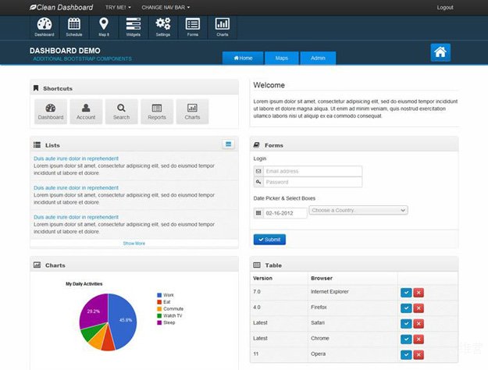Screen dimensions: 488x370
Task: Open the Forms nav icon
Action: point(193,27)
